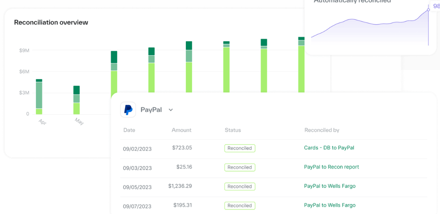440x214 pixels.
Task: Click the Apr bar in the chart
Action: [39, 97]
